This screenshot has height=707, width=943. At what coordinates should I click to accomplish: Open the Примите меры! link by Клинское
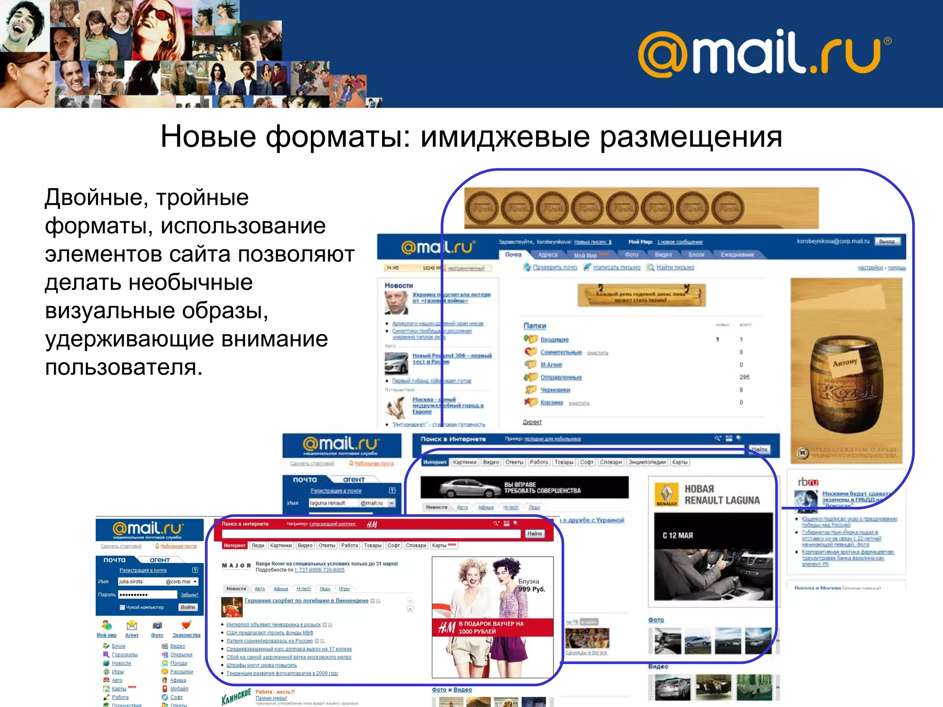click(x=271, y=698)
